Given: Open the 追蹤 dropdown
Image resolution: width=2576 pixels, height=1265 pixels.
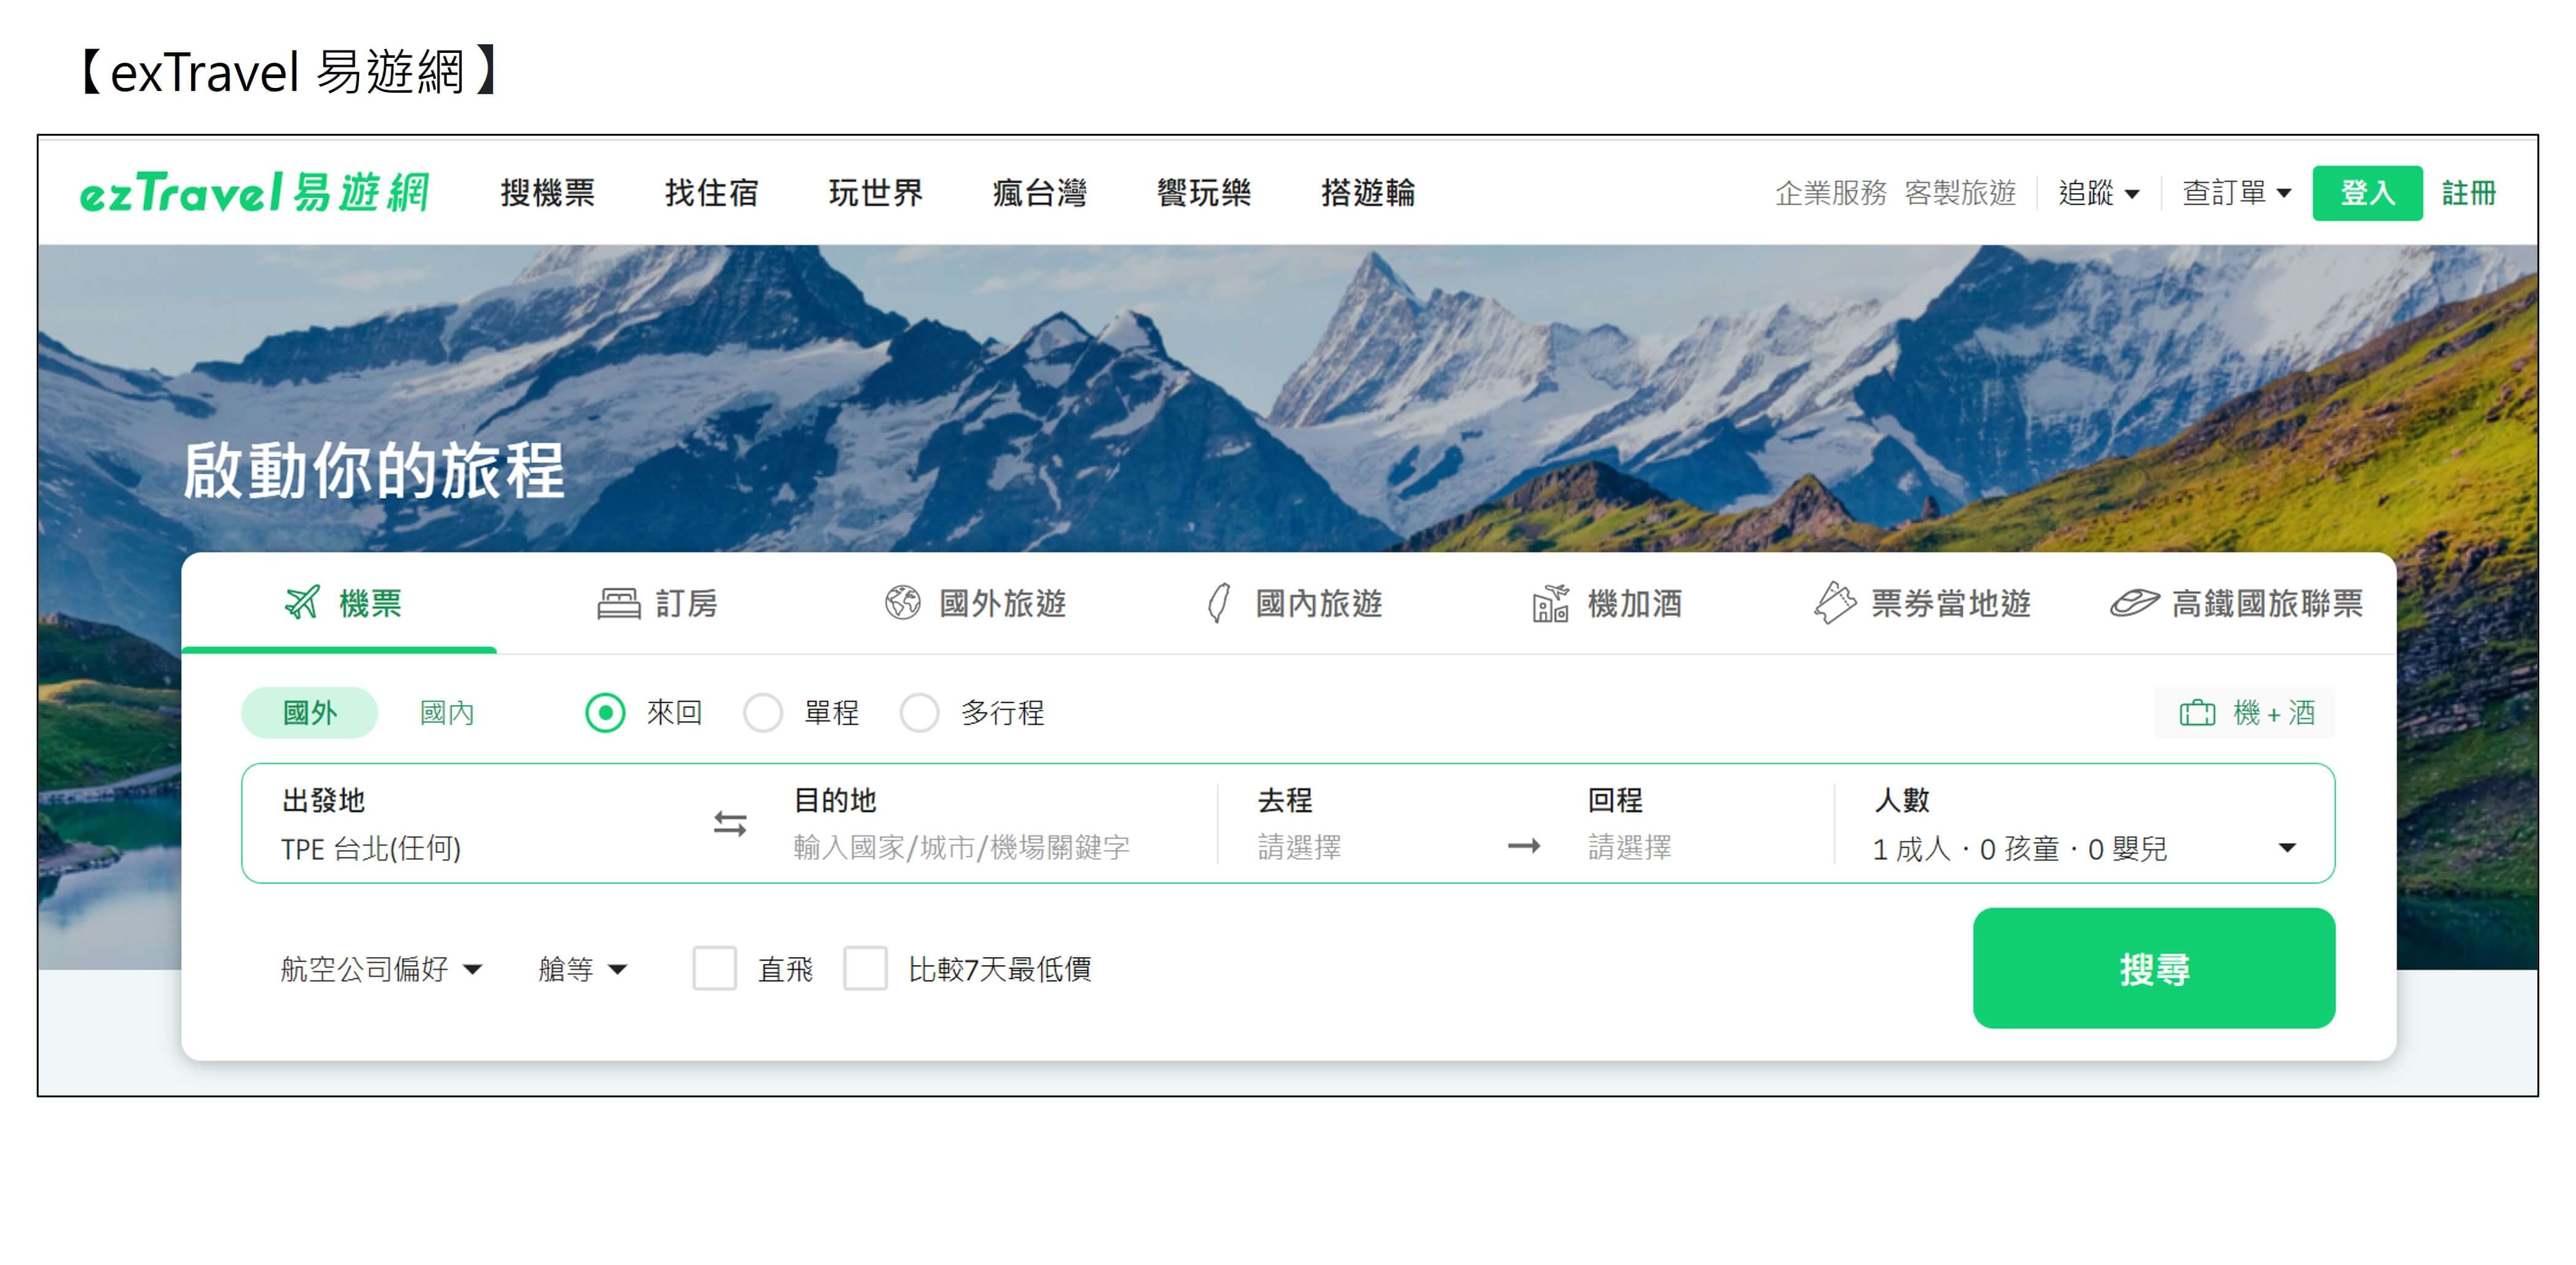Looking at the screenshot, I should (2098, 192).
